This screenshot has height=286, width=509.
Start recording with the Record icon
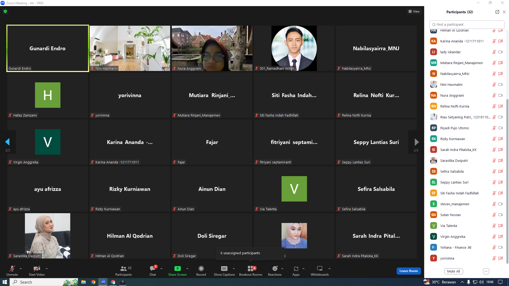201,269
